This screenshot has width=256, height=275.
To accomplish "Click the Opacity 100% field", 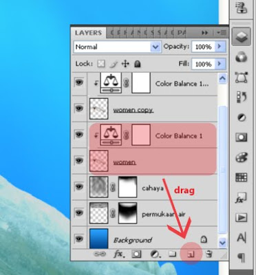I will [x=203, y=47].
